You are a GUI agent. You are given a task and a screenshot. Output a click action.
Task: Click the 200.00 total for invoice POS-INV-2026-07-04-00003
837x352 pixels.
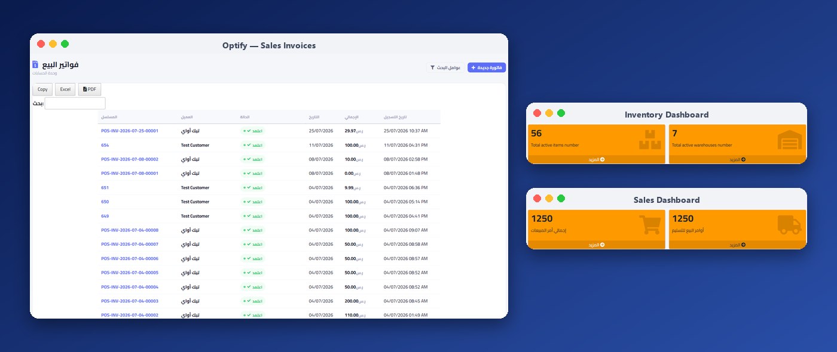pyautogui.click(x=352, y=301)
